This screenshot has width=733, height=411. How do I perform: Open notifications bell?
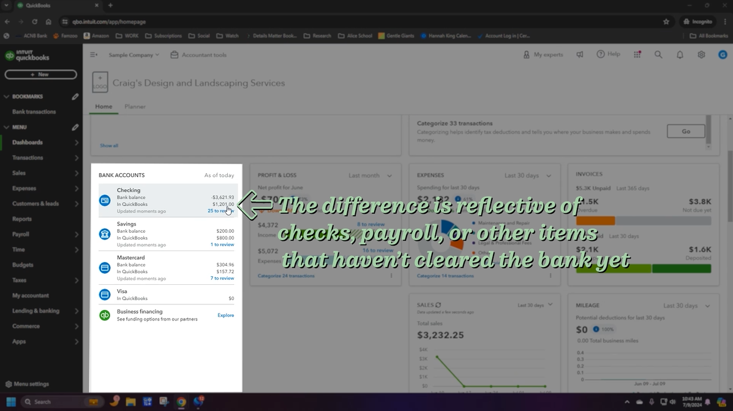tap(680, 55)
